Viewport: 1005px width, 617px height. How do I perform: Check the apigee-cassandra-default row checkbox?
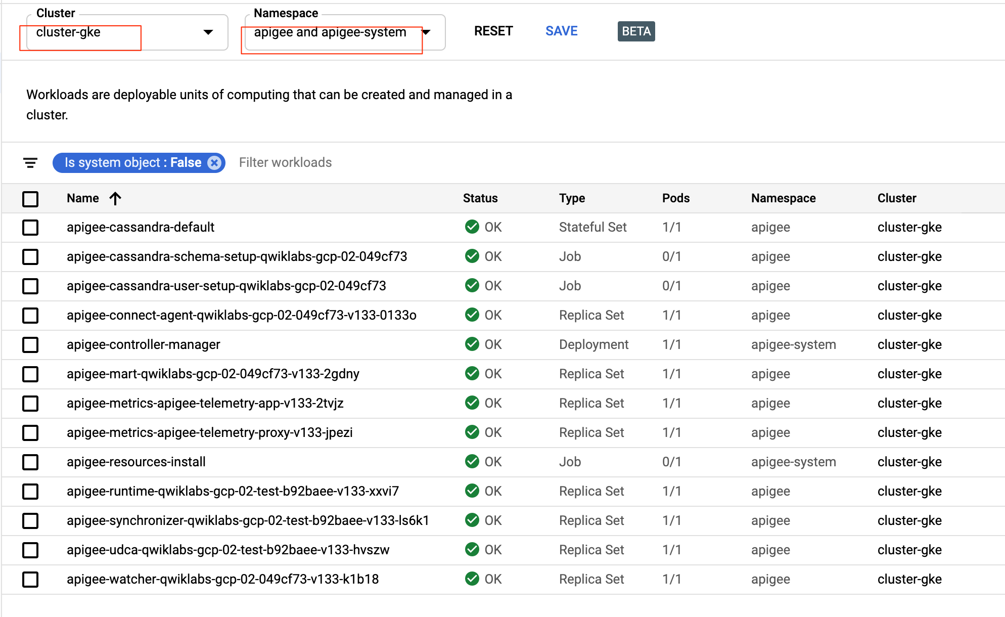(30, 228)
